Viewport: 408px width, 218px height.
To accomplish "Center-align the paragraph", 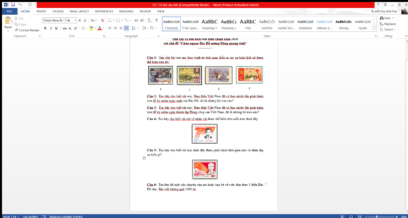I will (115, 28).
